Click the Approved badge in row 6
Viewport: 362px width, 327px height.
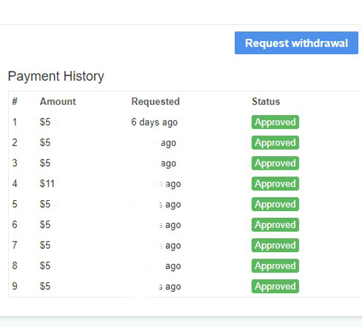275,224
